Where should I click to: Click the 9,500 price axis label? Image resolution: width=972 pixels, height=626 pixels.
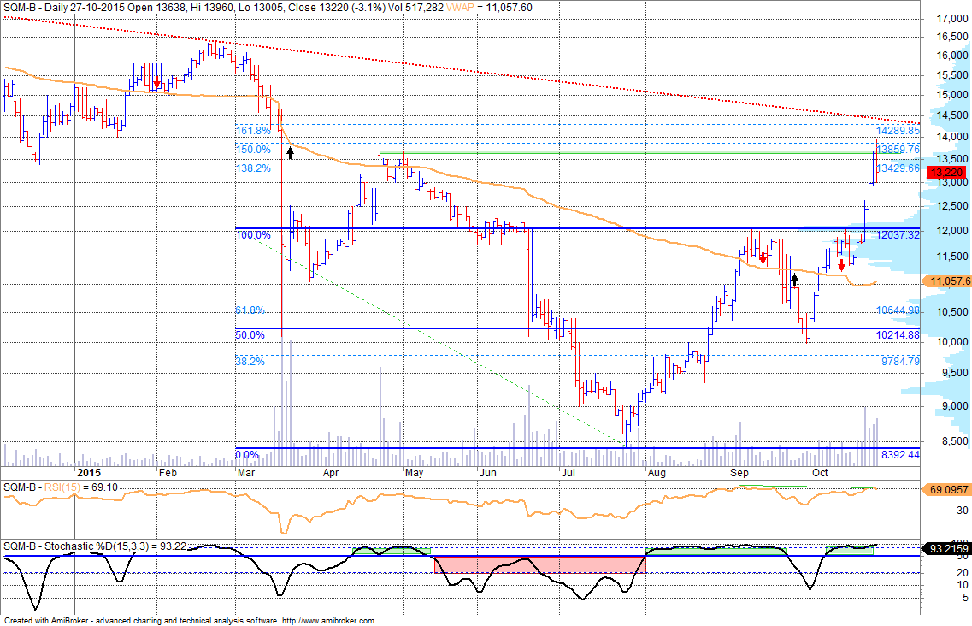point(954,373)
